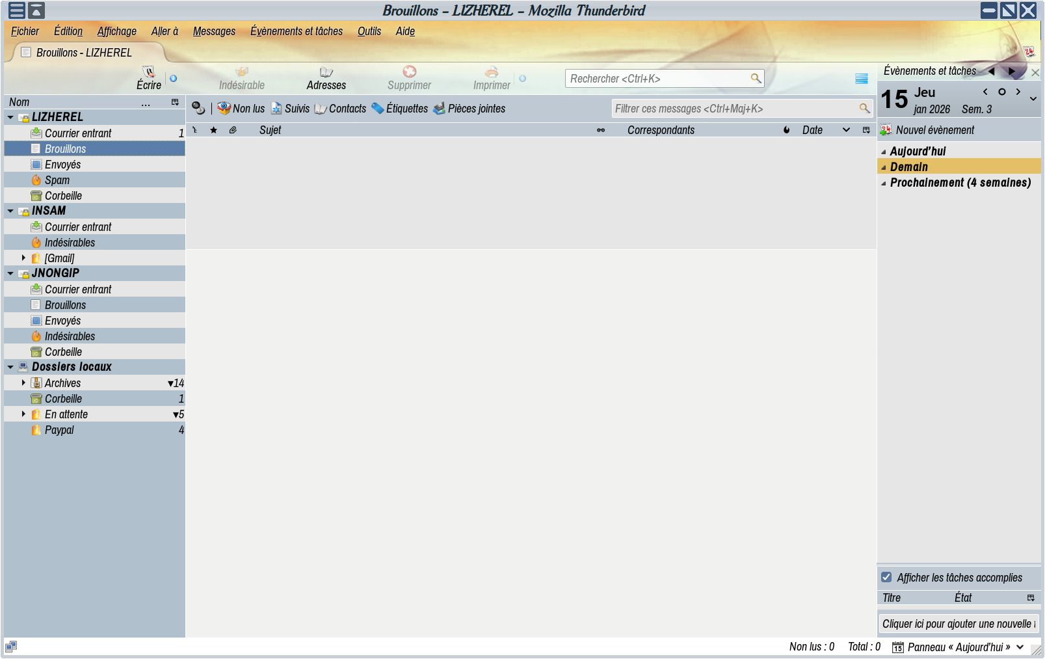Open the Imprimer dropdown arrow

[522, 78]
